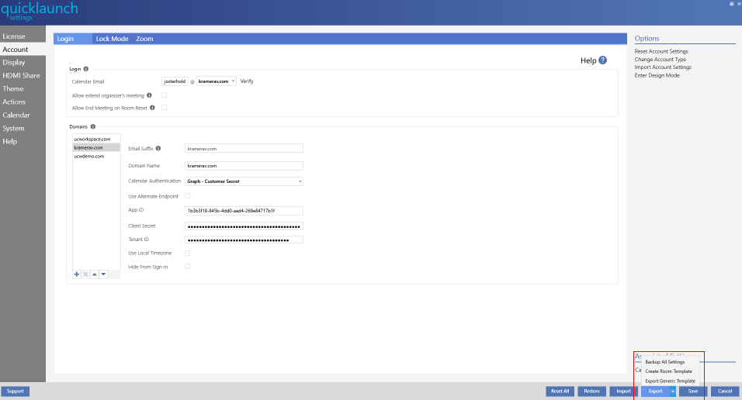Click the Email Suffix input field
The image size is (742, 400).
click(x=244, y=149)
